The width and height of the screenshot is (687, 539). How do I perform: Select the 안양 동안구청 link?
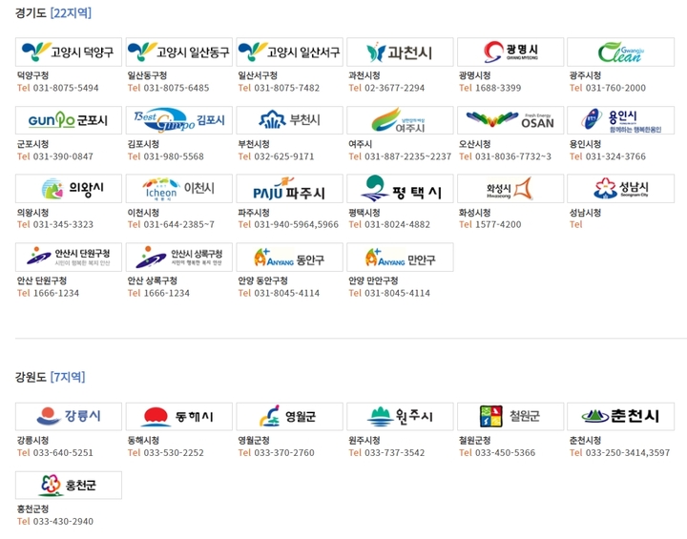(x=263, y=280)
